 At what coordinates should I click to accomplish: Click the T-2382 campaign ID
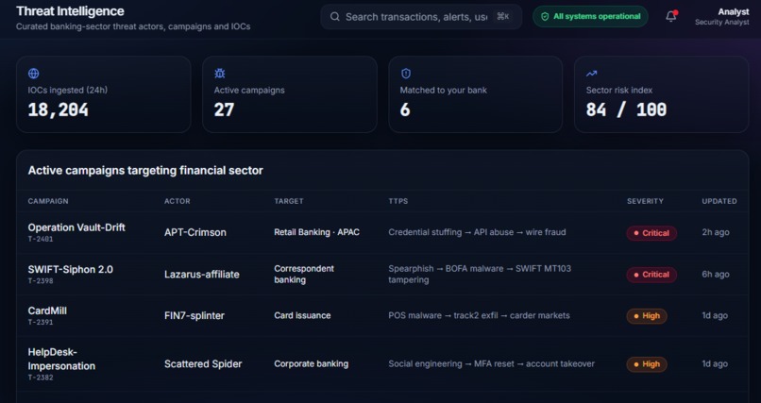(x=41, y=378)
